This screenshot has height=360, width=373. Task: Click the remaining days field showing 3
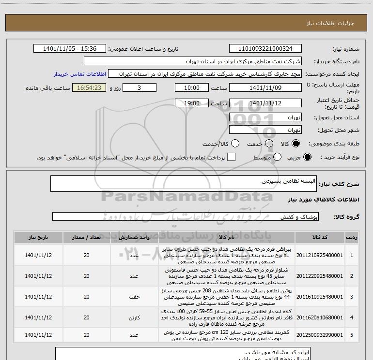[x=140, y=87]
